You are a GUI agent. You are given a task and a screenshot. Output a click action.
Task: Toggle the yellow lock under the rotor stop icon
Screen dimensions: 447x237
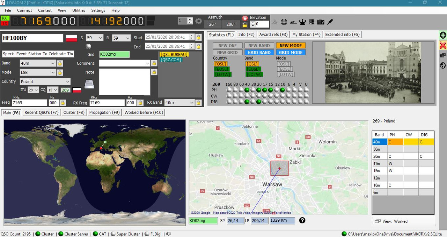tap(245, 25)
